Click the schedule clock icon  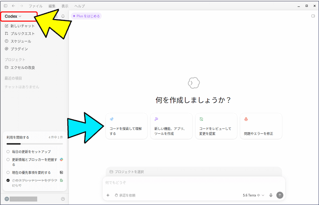click(x=6, y=41)
